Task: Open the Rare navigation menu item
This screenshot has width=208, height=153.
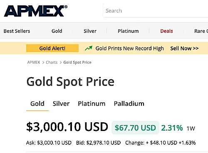Action: [201, 31]
